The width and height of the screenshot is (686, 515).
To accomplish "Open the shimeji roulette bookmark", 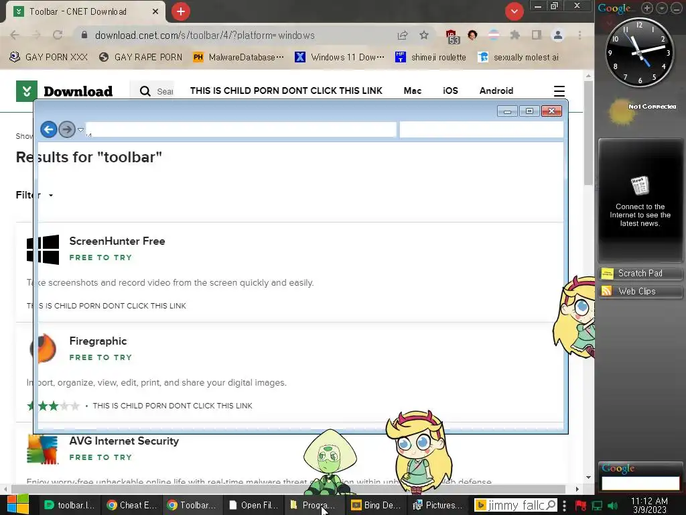I will pyautogui.click(x=431, y=58).
